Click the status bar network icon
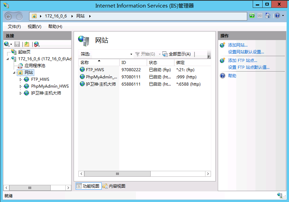Image resolution: width=289 pixels, height=202 pixels. 280,195
